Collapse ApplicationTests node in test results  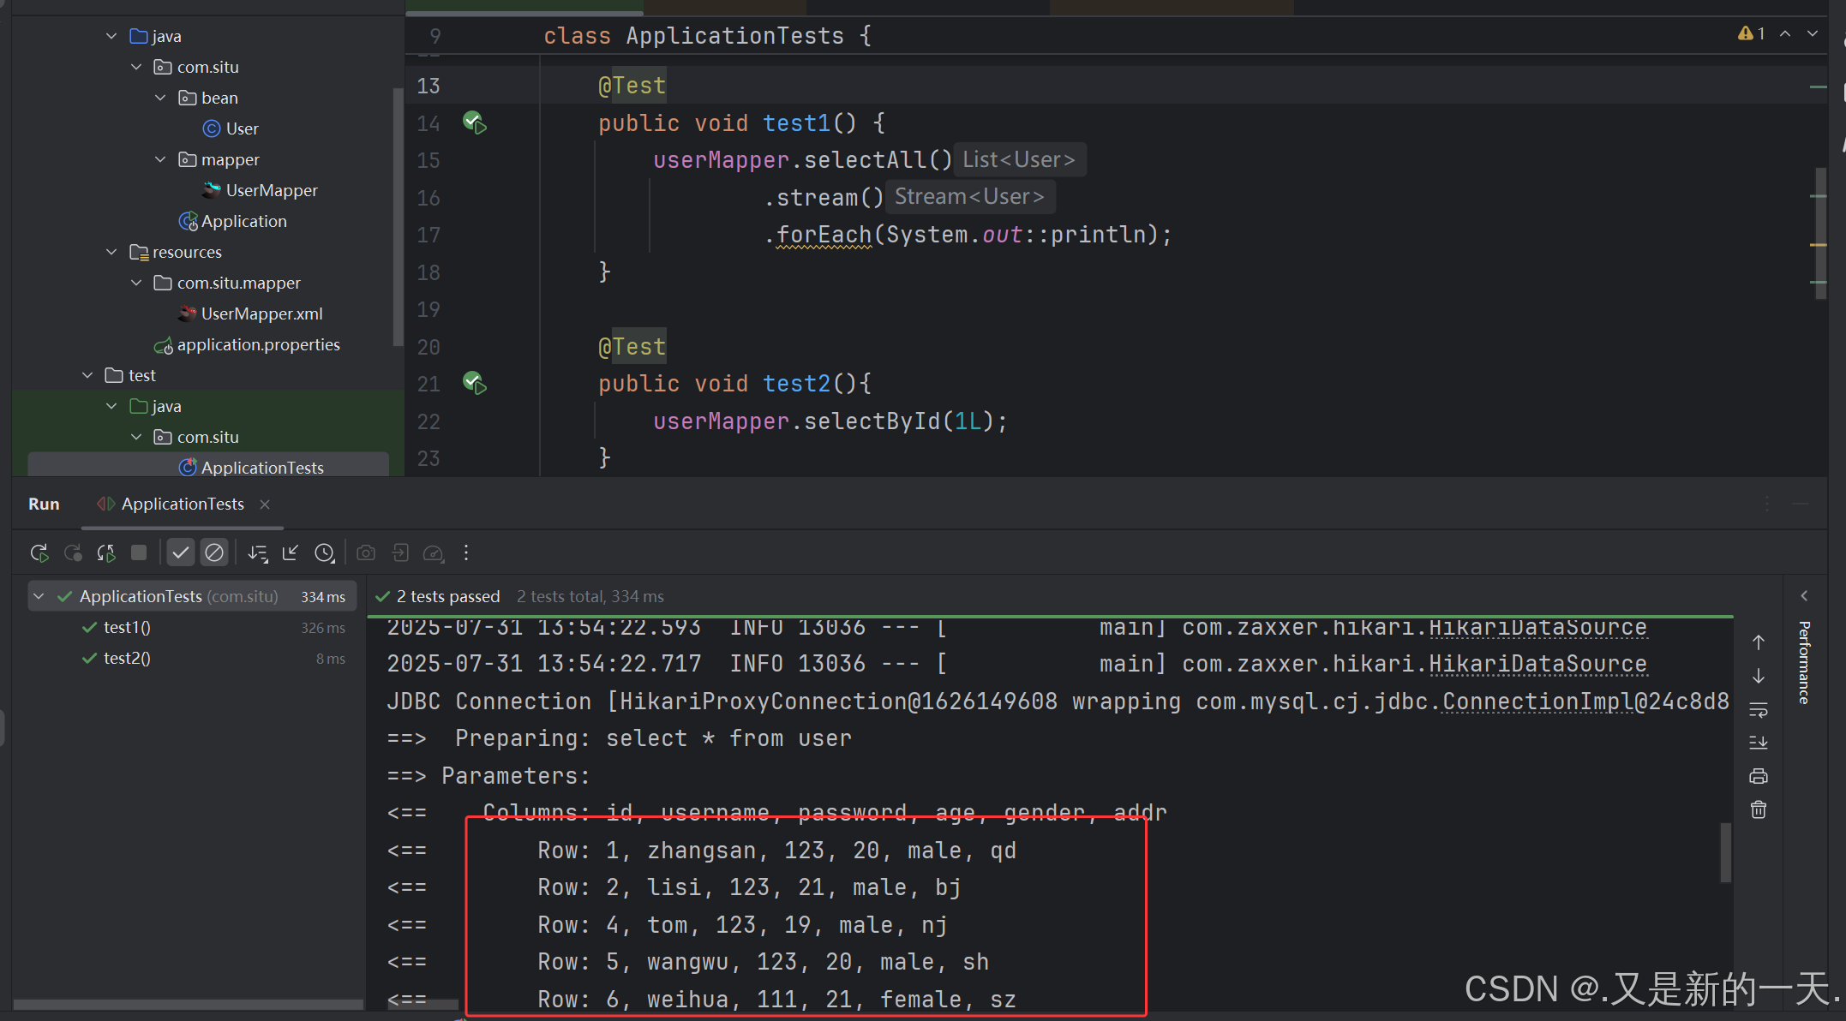coord(39,596)
